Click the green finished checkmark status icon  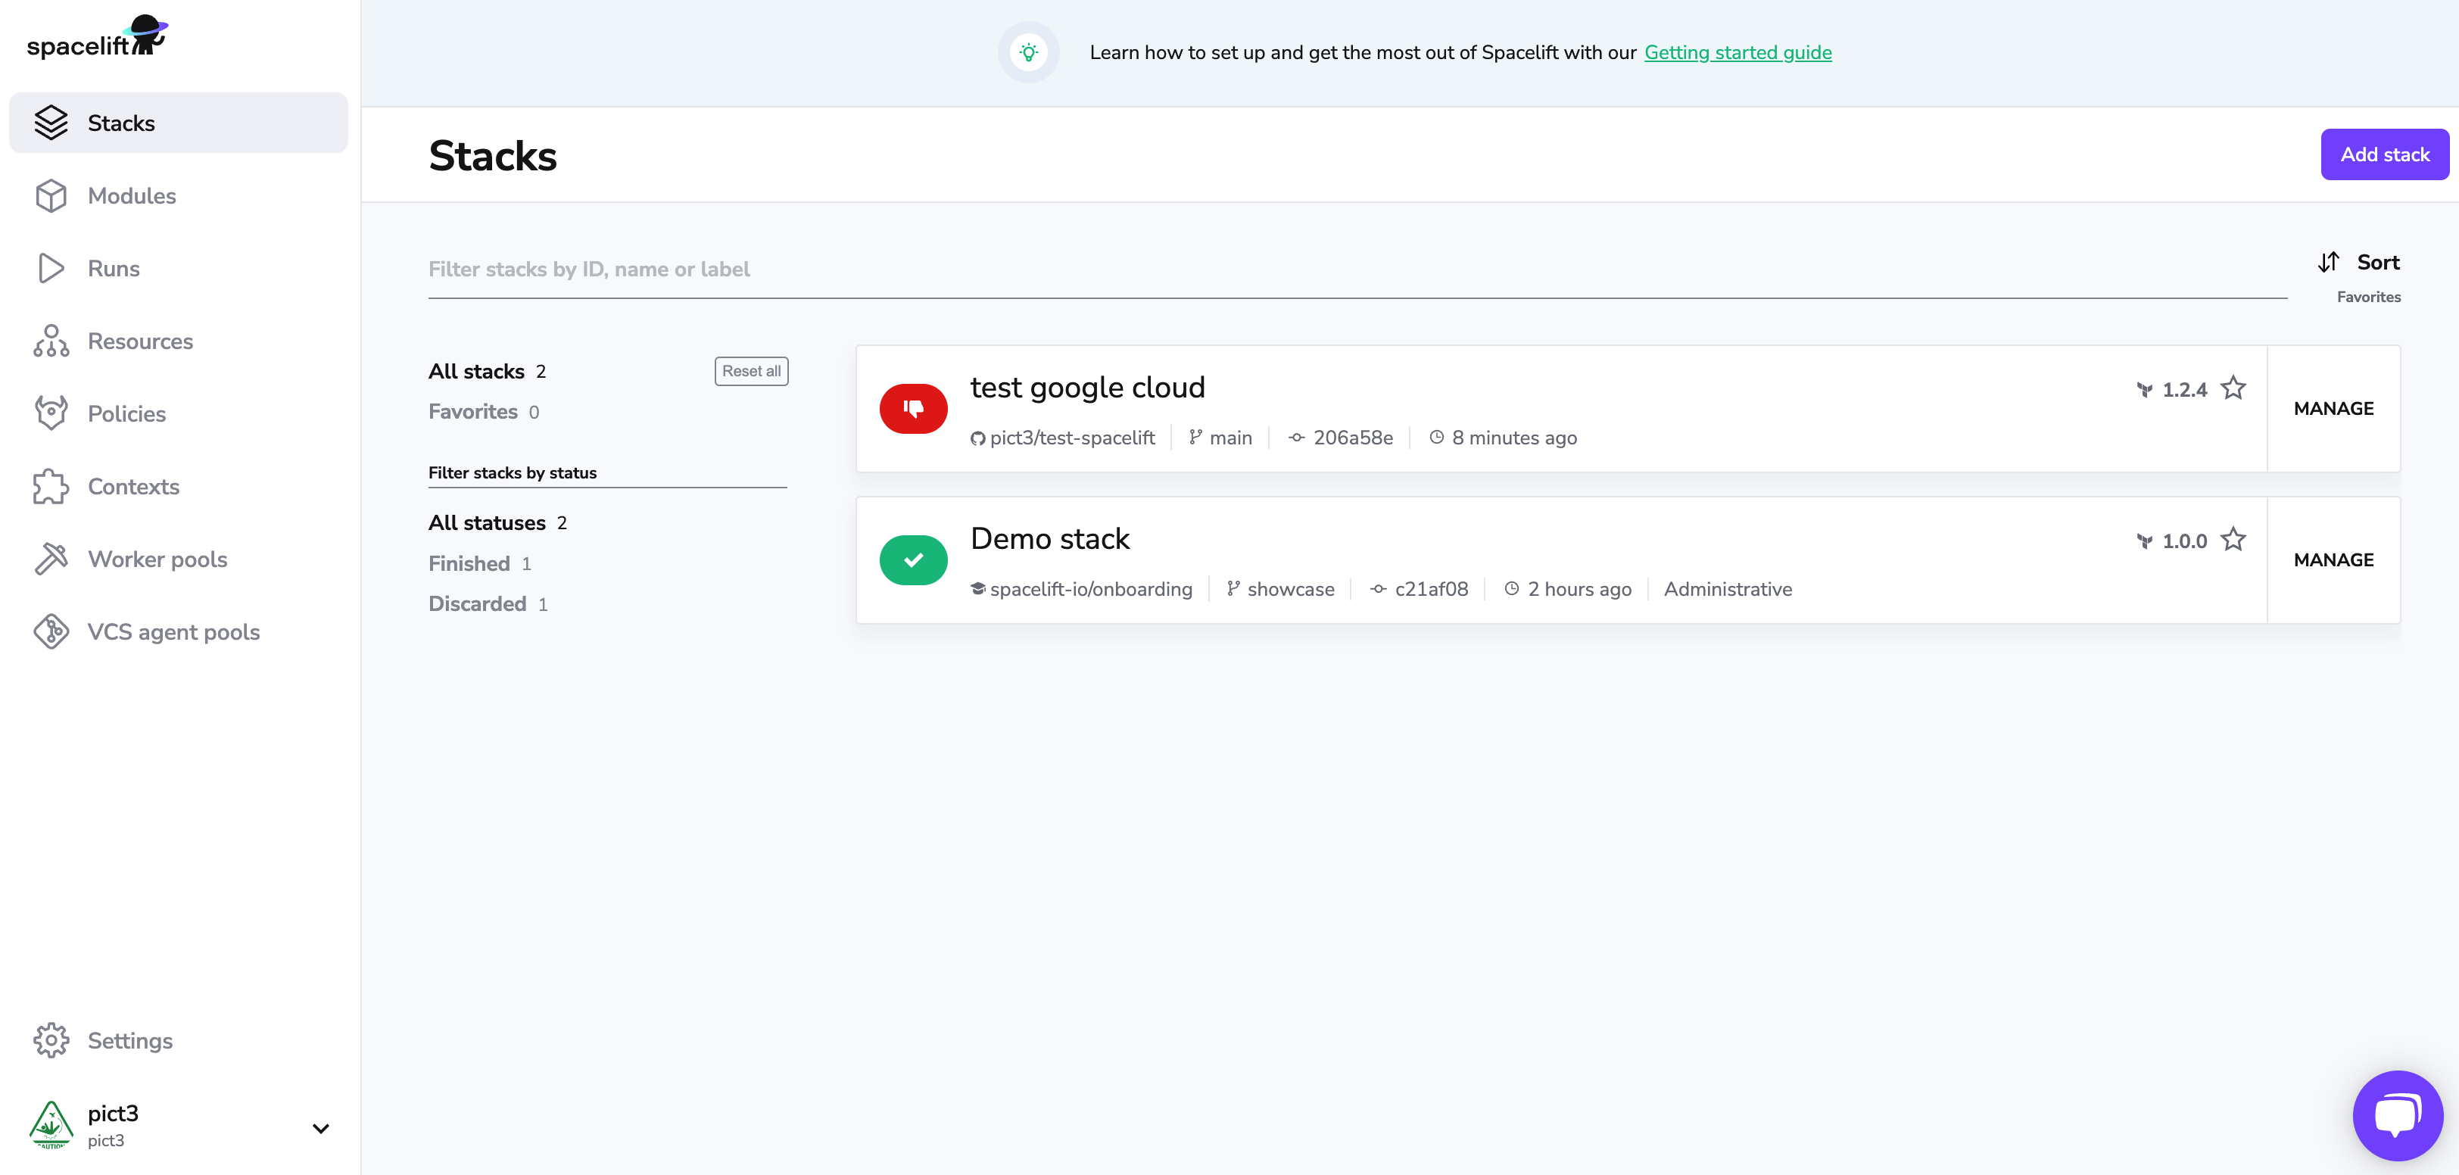pyautogui.click(x=912, y=560)
